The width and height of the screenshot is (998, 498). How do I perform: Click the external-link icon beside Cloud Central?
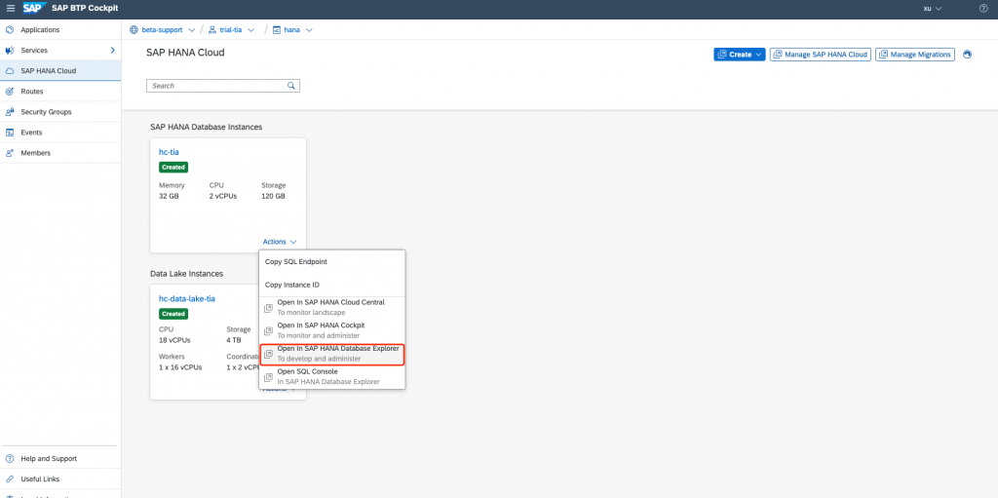click(268, 308)
